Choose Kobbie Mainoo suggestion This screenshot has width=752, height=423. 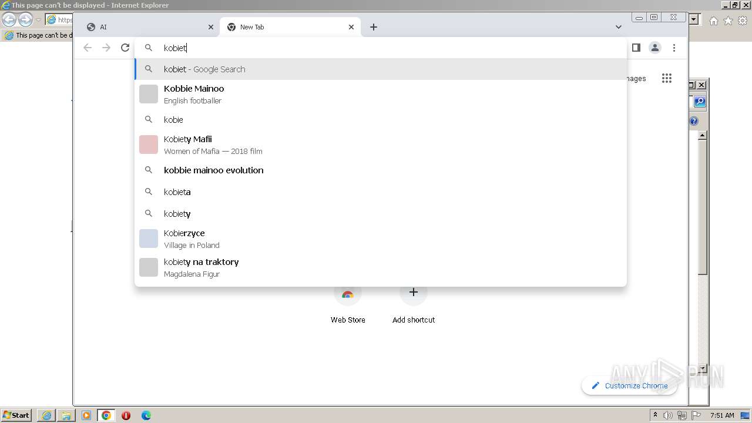[381, 94]
